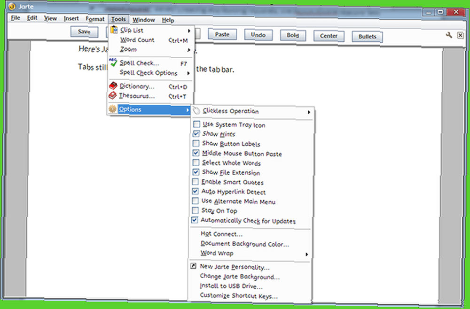
Task: Toggle Auto Hyperlink Detect checkbox
Action: click(196, 191)
